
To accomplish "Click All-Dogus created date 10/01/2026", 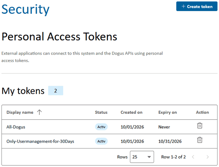I will pos(132,127).
